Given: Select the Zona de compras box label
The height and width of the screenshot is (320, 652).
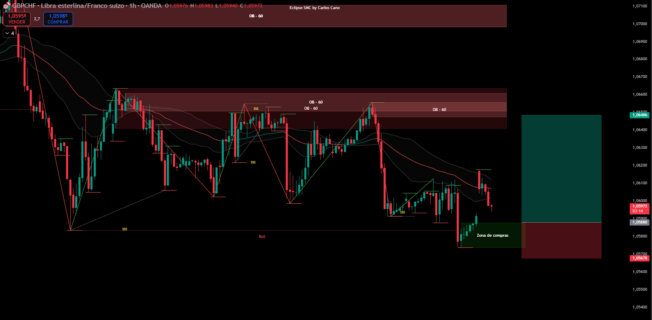Looking at the screenshot, I should (493, 235).
